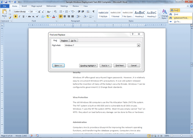Click the Paste icon in Clipboard
193x138 pixels.
click(x=4, y=13)
